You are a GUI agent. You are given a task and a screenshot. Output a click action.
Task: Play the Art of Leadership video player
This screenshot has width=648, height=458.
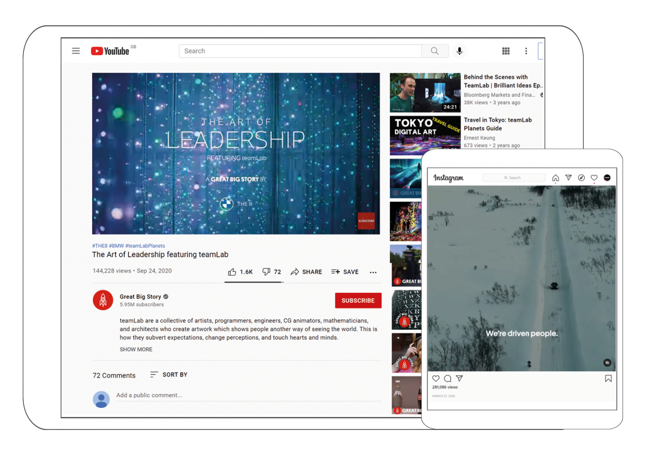pos(236,154)
